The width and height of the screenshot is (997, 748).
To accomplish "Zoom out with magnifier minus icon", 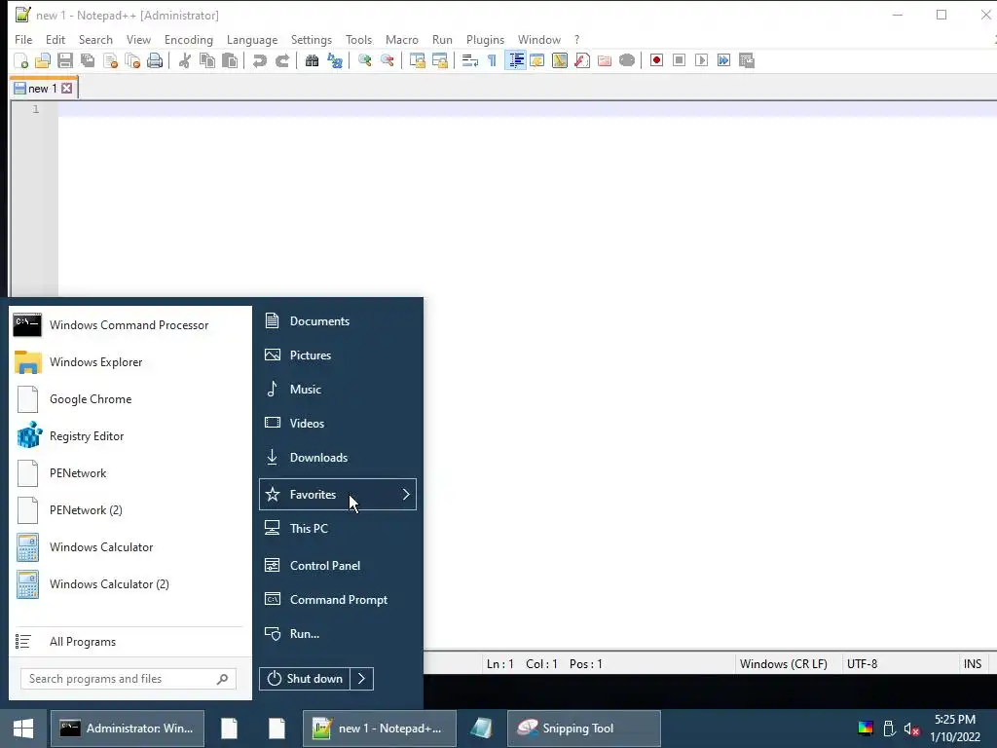I will [x=388, y=61].
